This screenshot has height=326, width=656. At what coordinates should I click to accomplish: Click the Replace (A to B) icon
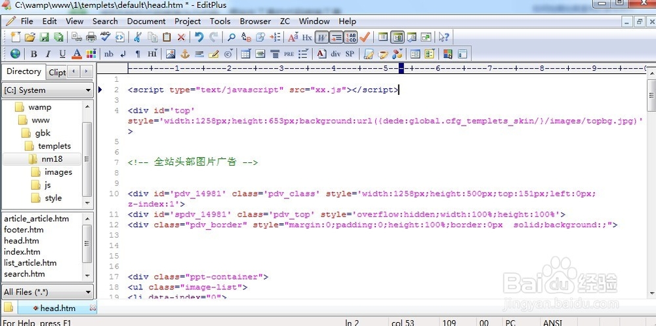pyautogui.click(x=246, y=37)
